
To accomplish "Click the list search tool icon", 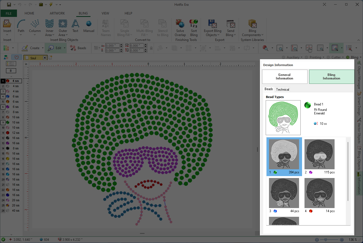I will [349, 48].
